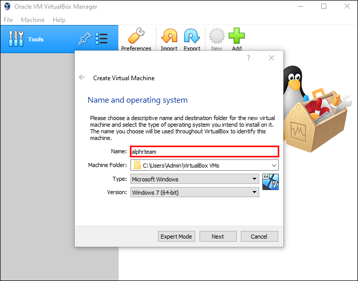Click the back arrow in wizard
358x281 pixels.
click(82, 78)
